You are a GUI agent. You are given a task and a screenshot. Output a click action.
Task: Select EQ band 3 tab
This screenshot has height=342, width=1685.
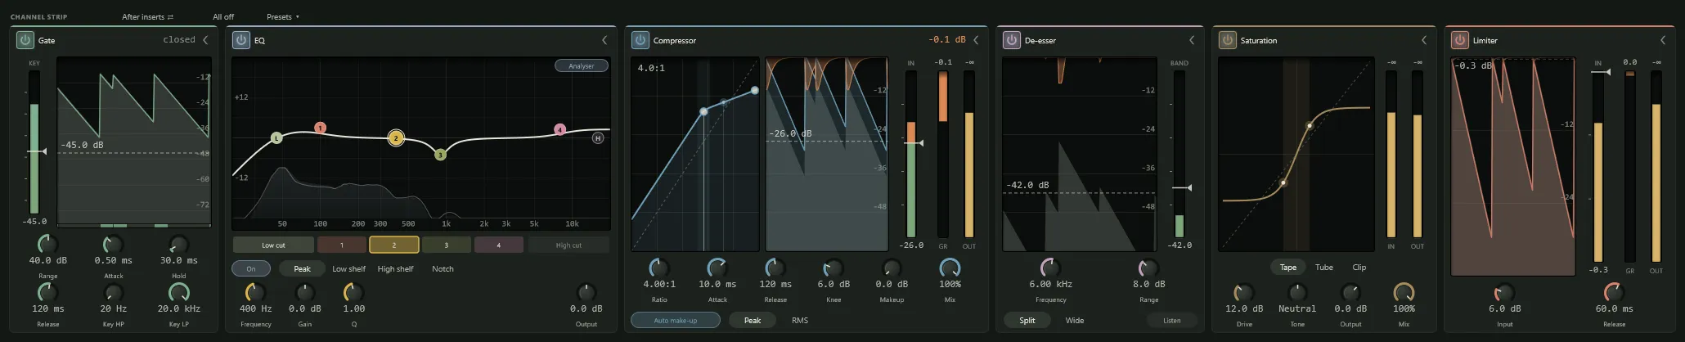click(446, 245)
